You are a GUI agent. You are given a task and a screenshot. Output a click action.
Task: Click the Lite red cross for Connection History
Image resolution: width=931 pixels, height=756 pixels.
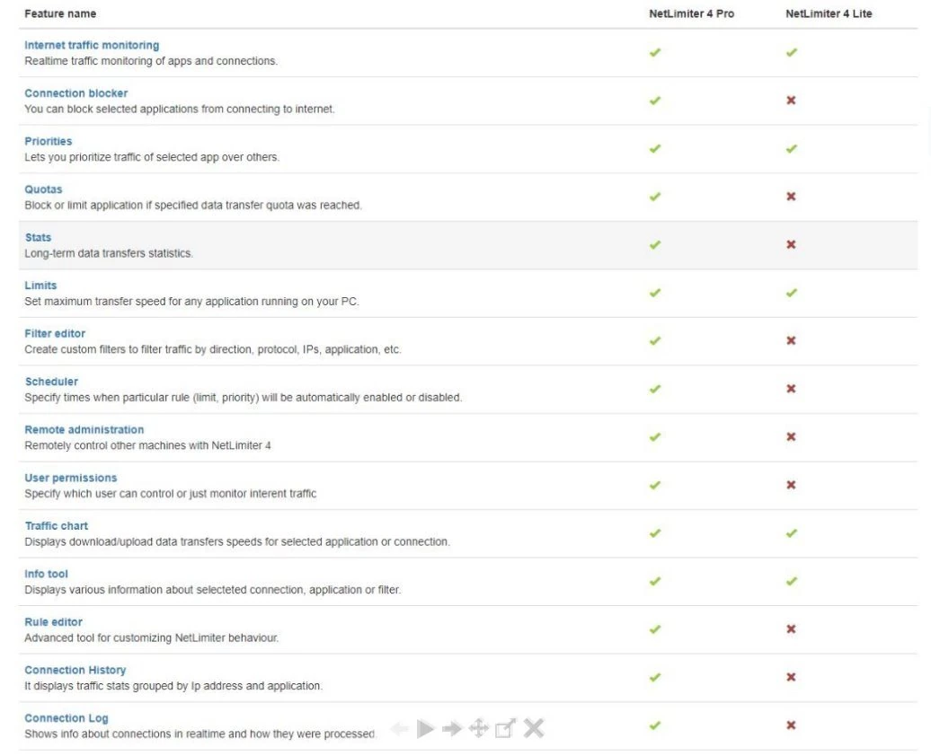click(791, 677)
